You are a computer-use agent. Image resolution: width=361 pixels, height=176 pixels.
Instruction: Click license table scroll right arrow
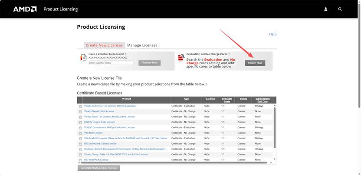click(271, 163)
